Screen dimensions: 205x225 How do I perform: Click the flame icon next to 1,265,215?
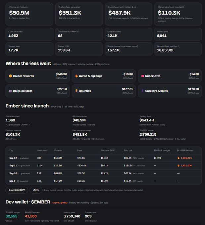point(179,158)
